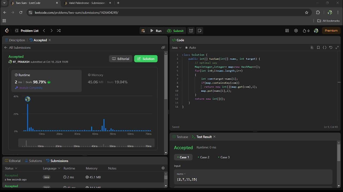Toggle the Auto lock setting
The height and width of the screenshot is (192, 343).
pos(191,47)
